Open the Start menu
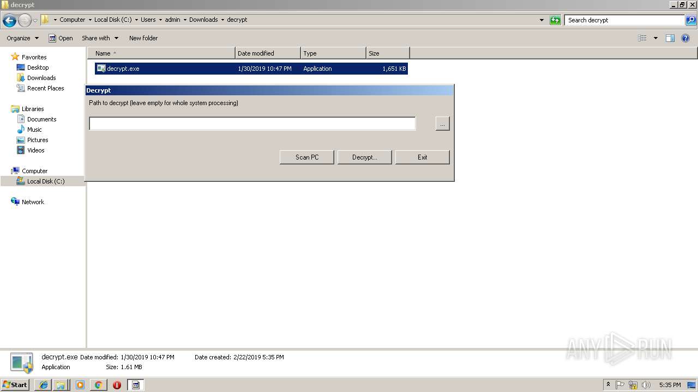Viewport: 698px width, 392px height. tap(15, 385)
